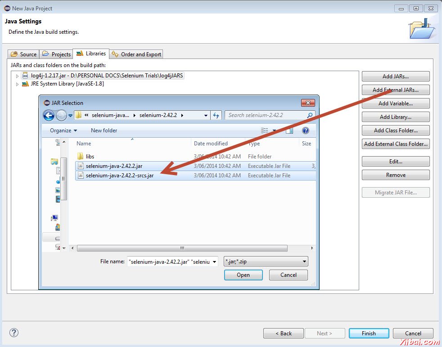This screenshot has height=347, width=442.
Task: Open the Help question mark icon
Action: tap(305, 131)
